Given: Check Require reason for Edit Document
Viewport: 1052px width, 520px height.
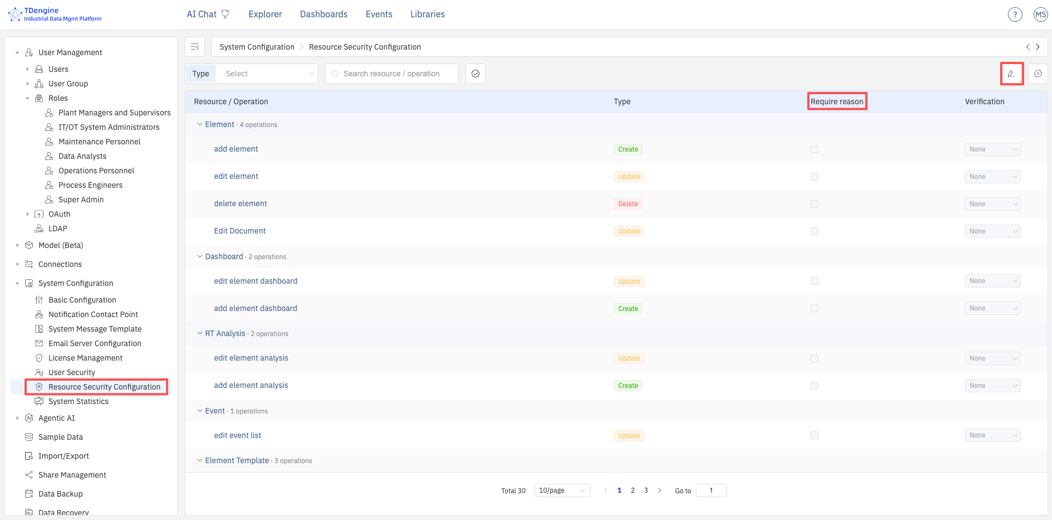Looking at the screenshot, I should pos(815,231).
